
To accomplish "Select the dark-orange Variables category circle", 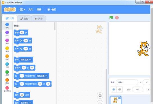I will (x=7, y=80).
